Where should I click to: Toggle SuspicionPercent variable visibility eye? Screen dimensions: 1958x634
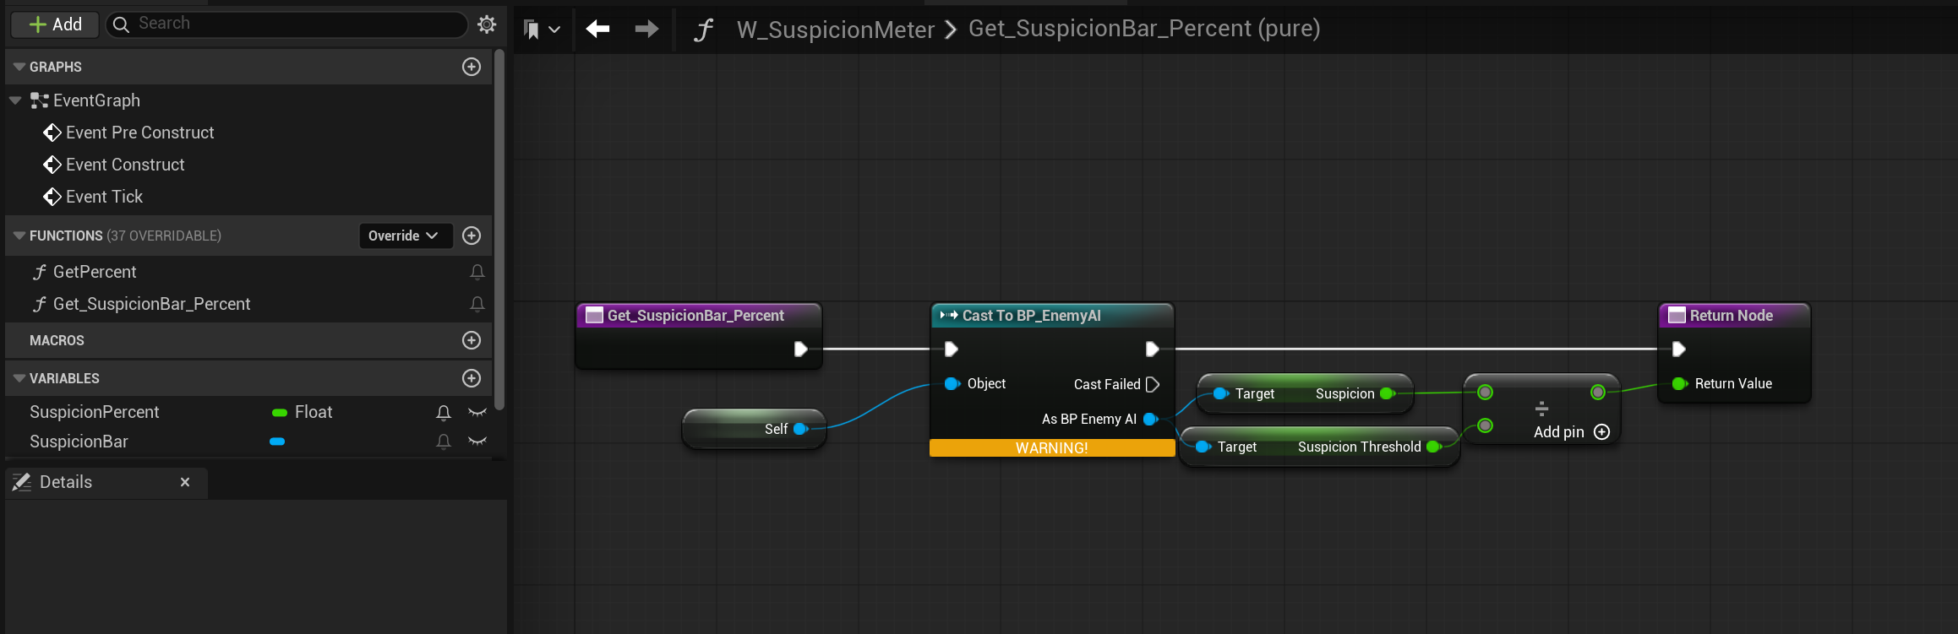click(477, 412)
